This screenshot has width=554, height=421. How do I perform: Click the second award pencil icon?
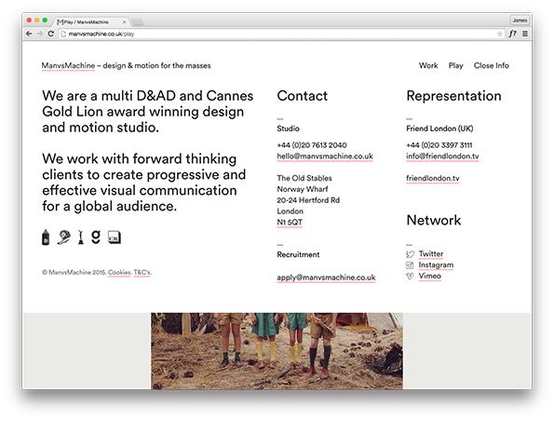63,238
